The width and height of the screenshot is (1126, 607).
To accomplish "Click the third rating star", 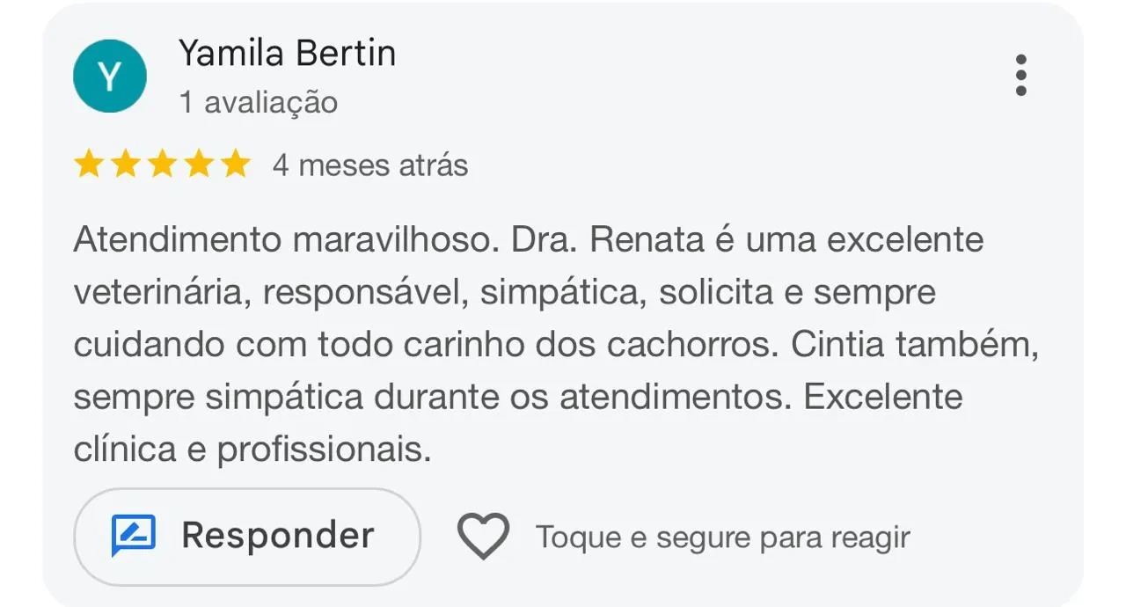I will pos(162,165).
